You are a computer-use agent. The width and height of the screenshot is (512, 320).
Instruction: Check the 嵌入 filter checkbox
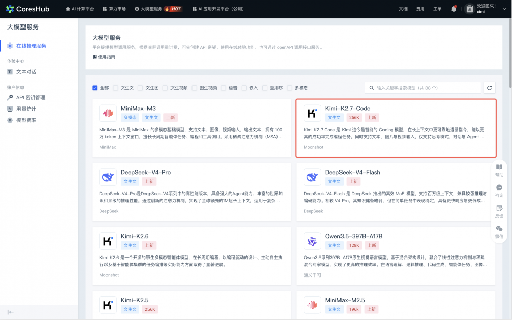(244, 88)
